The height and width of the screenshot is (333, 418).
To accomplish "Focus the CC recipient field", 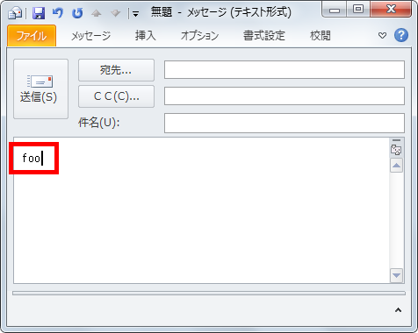I will 285,96.
